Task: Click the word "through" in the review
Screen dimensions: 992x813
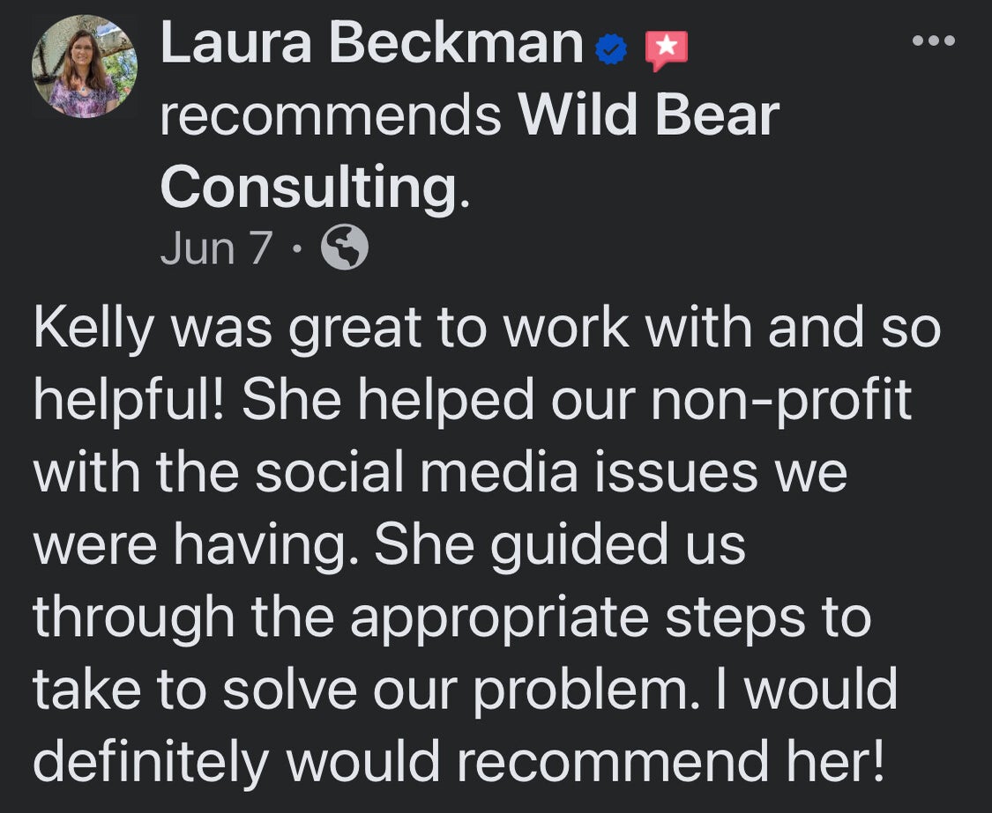Action: tap(134, 619)
